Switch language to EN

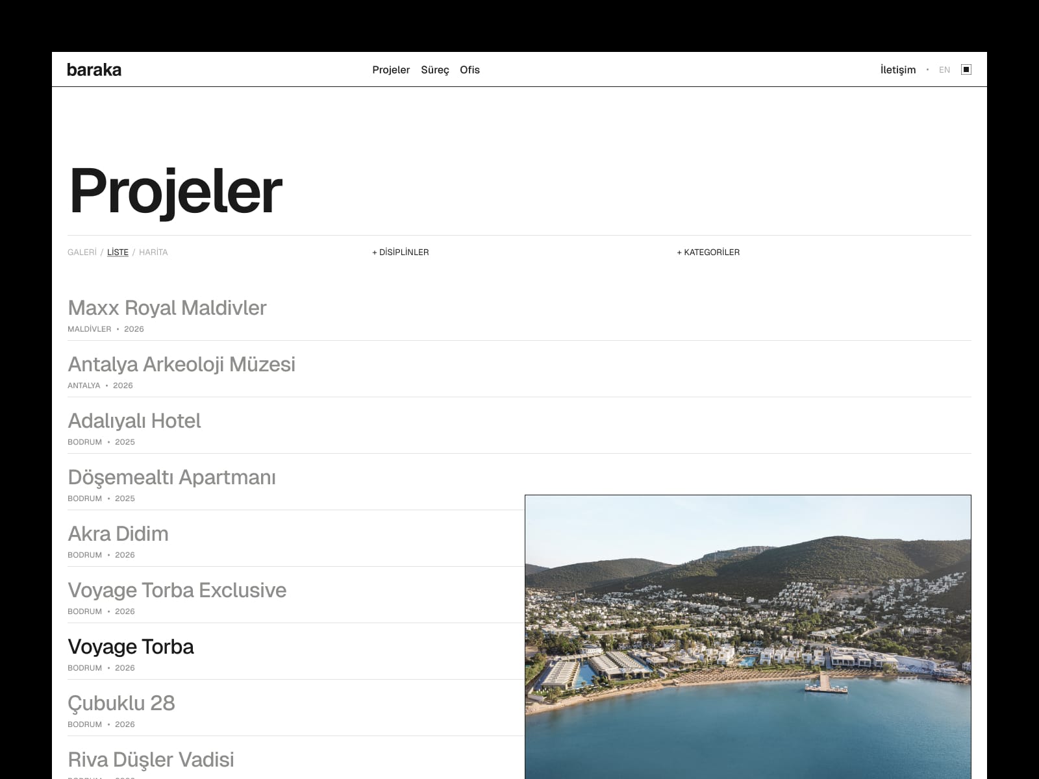[944, 69]
